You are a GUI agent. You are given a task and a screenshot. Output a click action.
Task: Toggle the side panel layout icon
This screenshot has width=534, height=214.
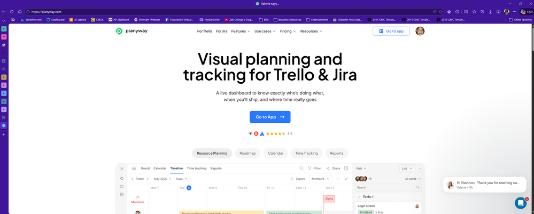pyautogui.click(x=346, y=169)
